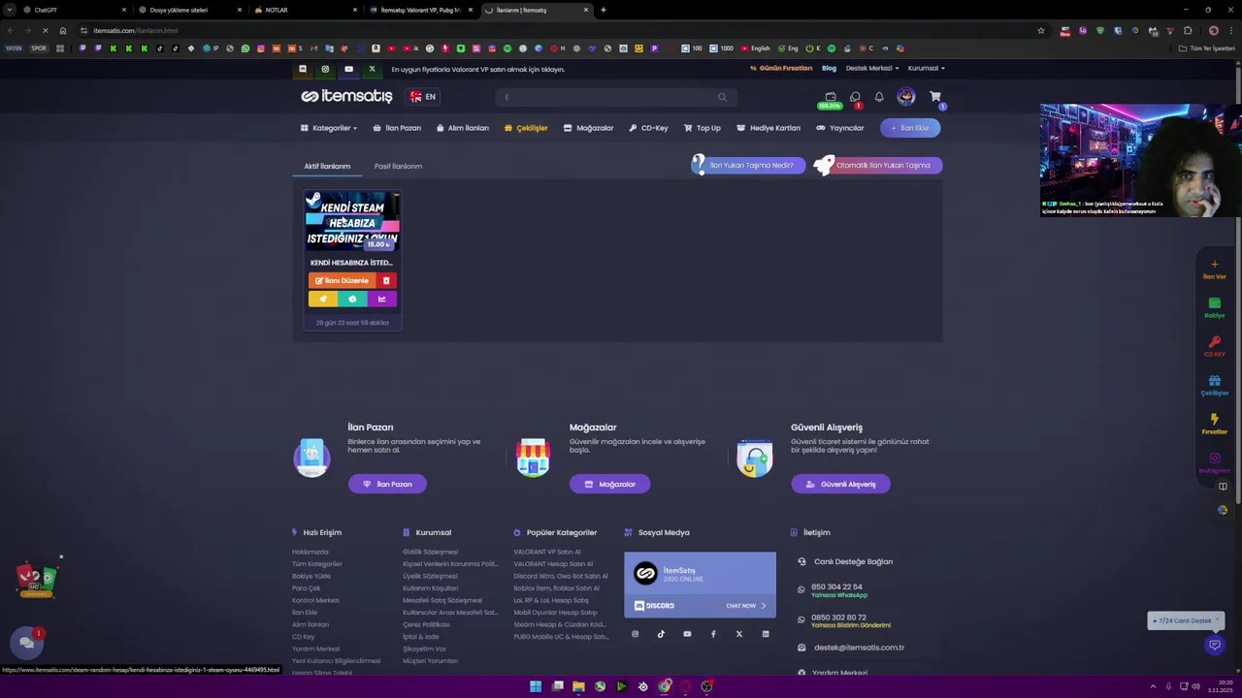
Task: Bookmark page with star icon
Action: click(1041, 30)
